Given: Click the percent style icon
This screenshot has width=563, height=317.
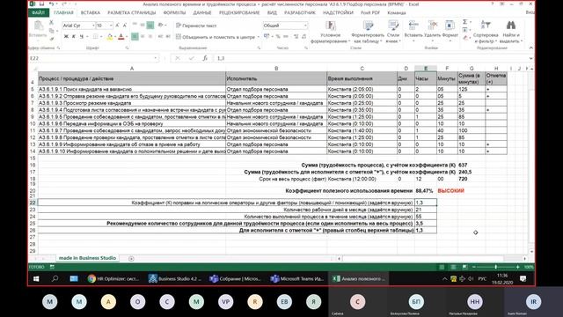Looking at the screenshot, I should tap(278, 36).
